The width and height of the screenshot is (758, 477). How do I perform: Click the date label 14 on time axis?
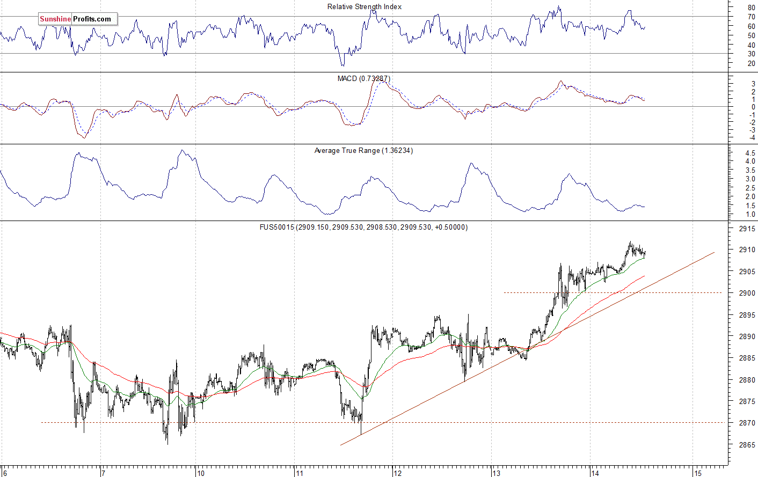coord(595,473)
